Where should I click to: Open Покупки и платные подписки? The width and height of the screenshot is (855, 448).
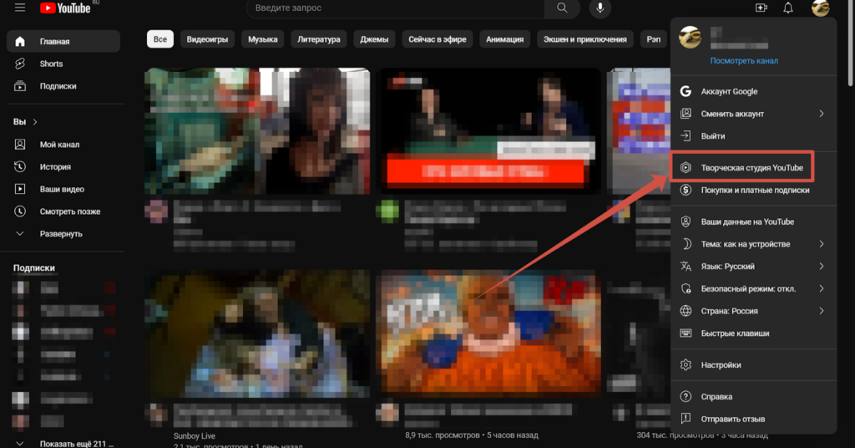click(754, 191)
